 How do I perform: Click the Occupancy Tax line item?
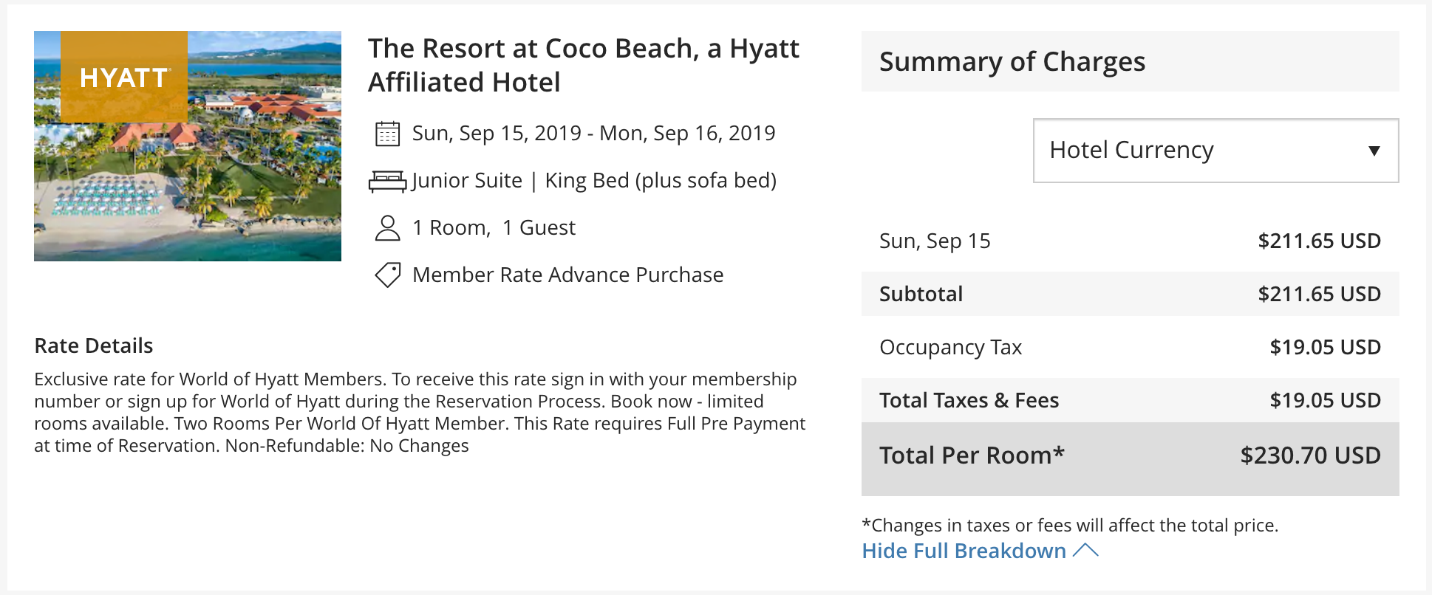950,347
